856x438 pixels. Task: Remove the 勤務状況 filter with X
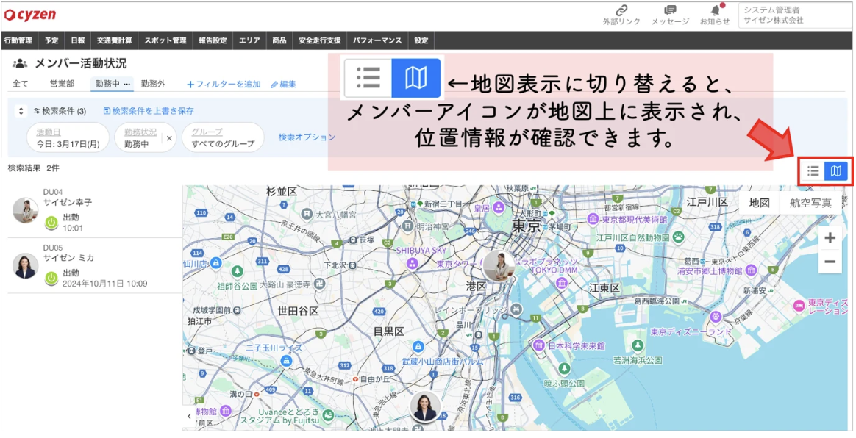point(169,138)
